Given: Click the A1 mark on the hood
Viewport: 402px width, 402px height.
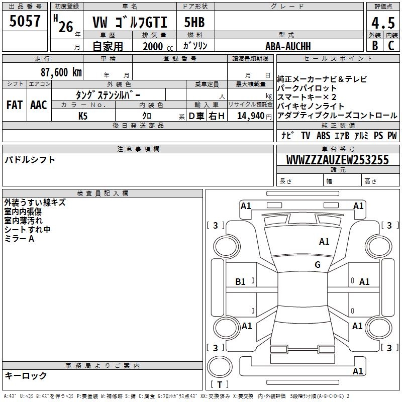Looking at the screenshot, I should click(324, 242).
